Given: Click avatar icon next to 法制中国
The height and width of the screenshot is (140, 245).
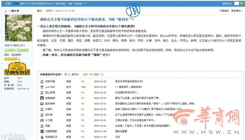Looking at the screenshot, I should (42, 82).
